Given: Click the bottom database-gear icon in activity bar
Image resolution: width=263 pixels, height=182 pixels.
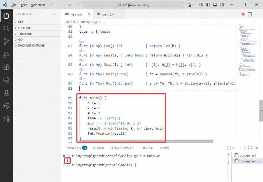Looking at the screenshot, I should (x=6, y=119).
